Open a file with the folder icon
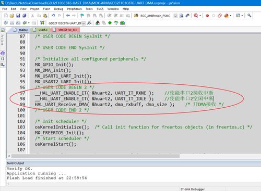The image size is (261, 191). [11, 16]
